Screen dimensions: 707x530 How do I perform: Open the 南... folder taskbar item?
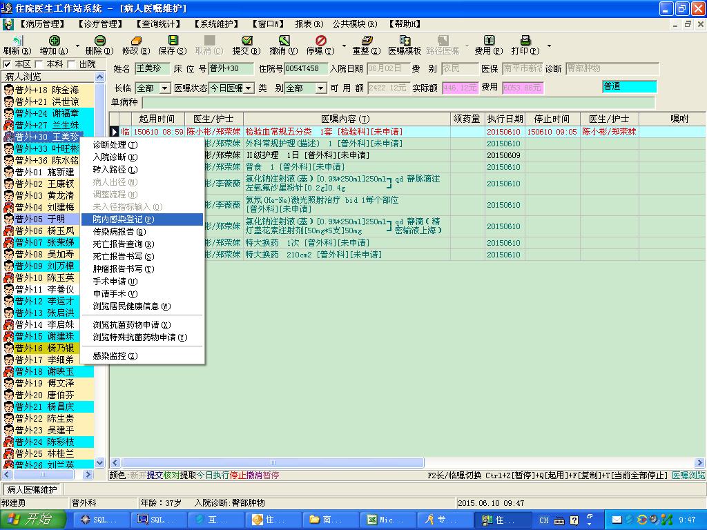(x=331, y=520)
